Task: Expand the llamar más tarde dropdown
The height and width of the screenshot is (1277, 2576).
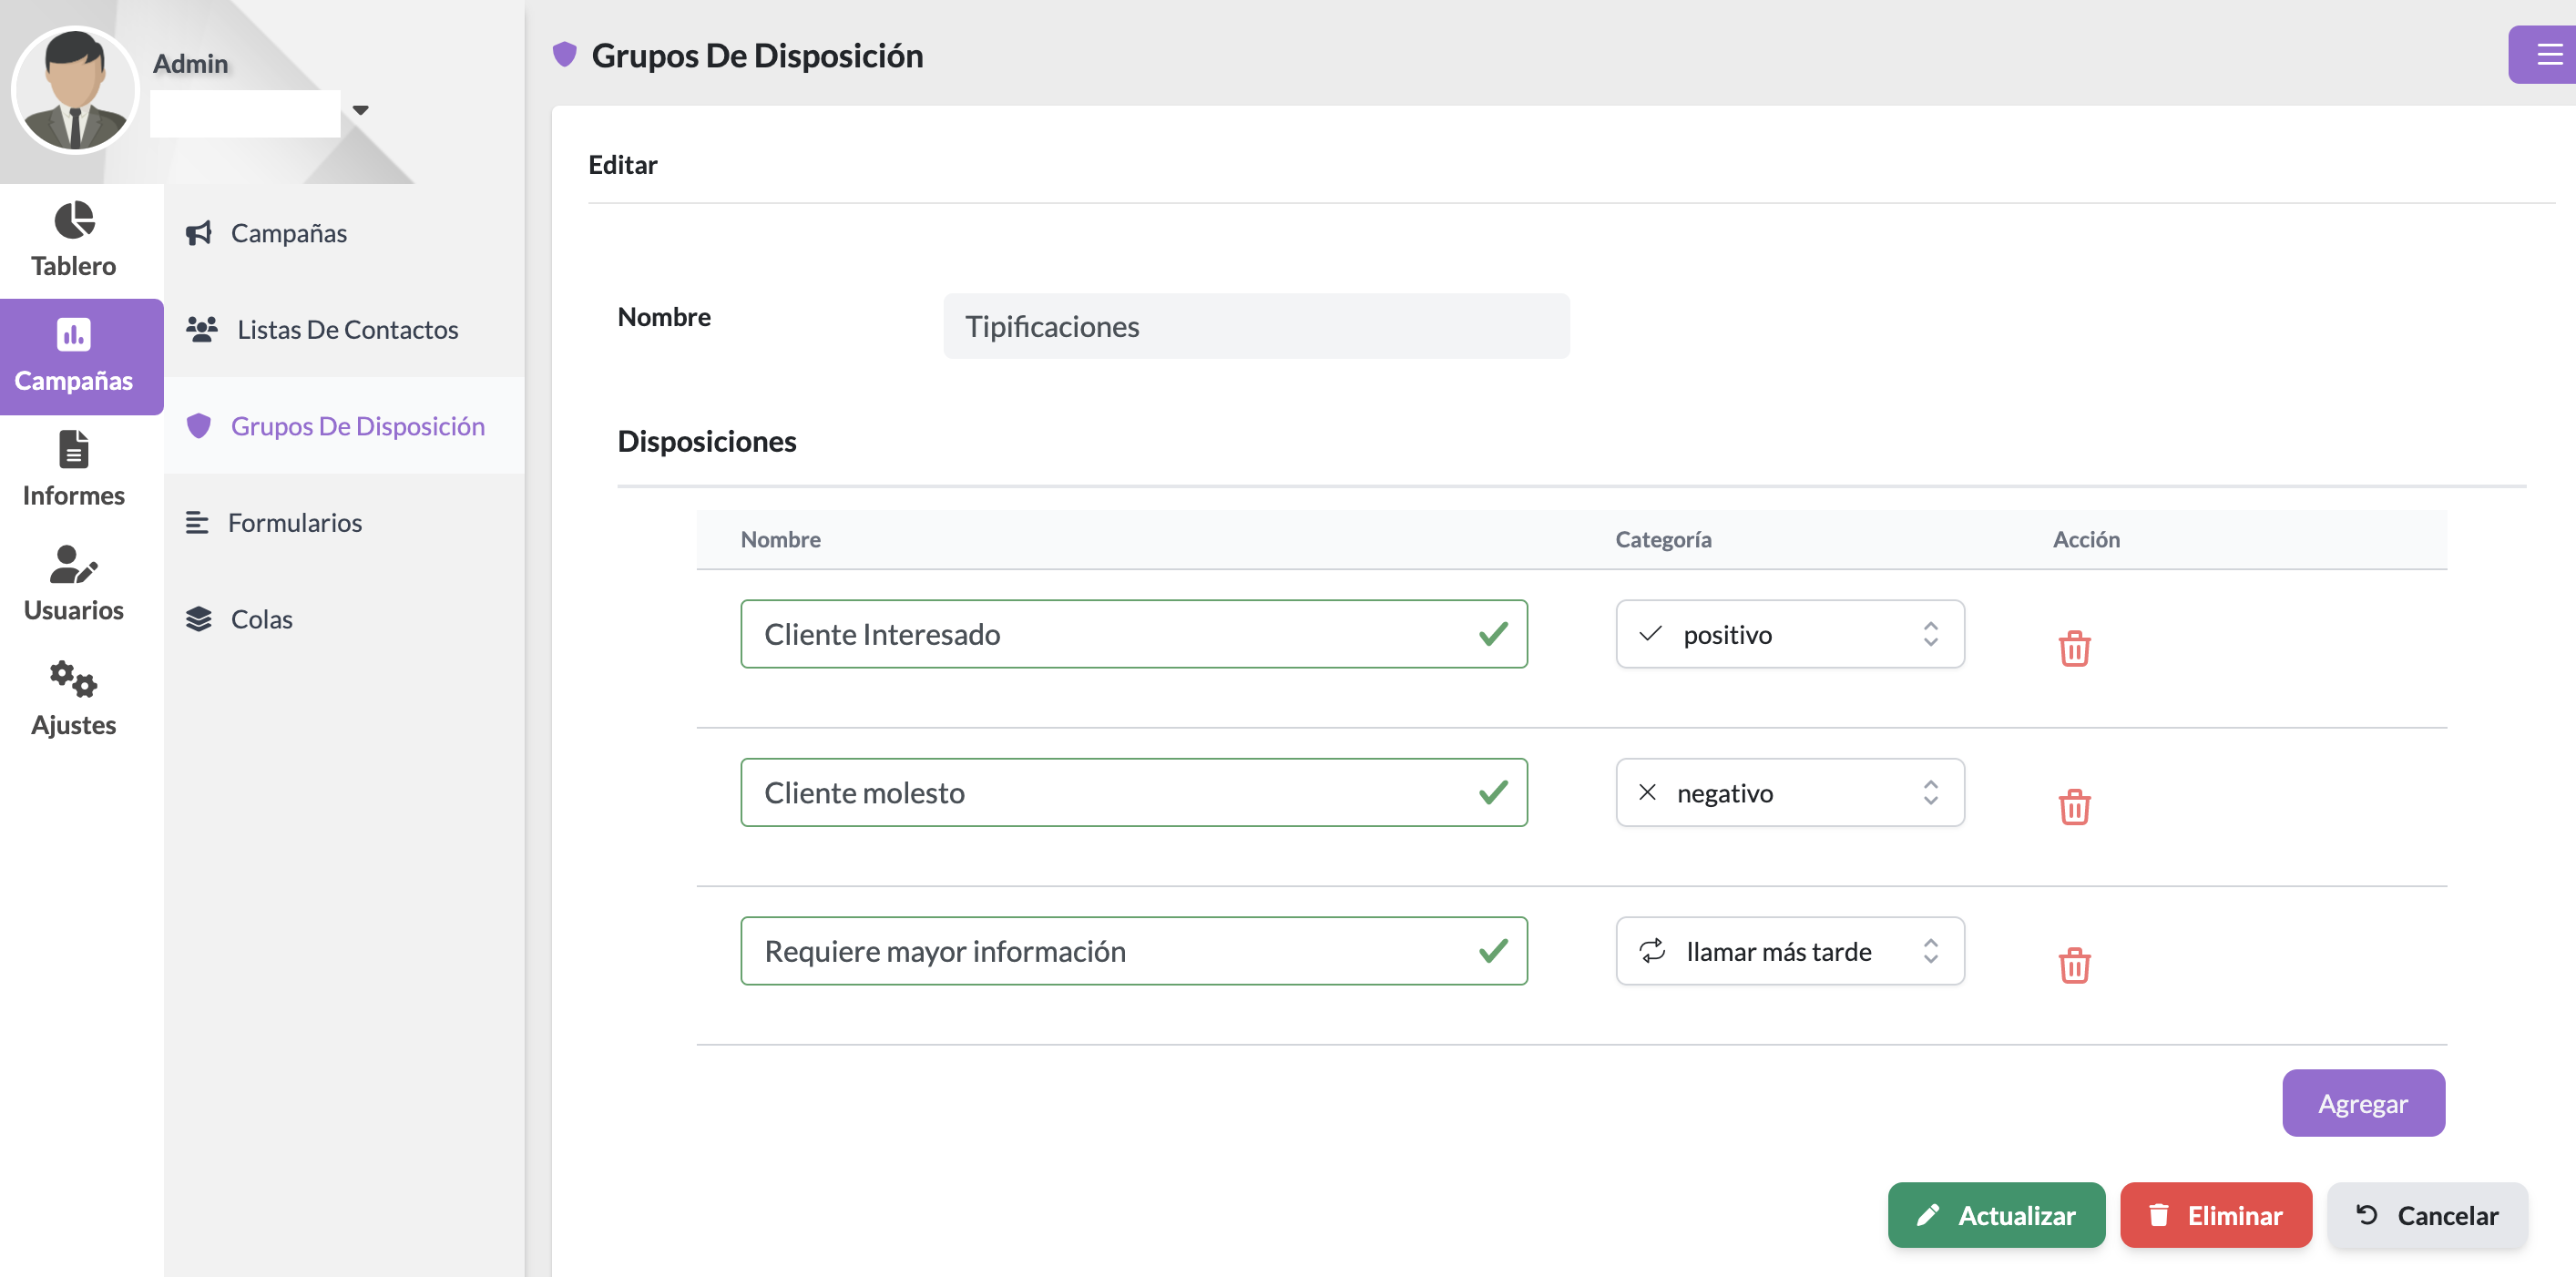Action: coord(1789,951)
